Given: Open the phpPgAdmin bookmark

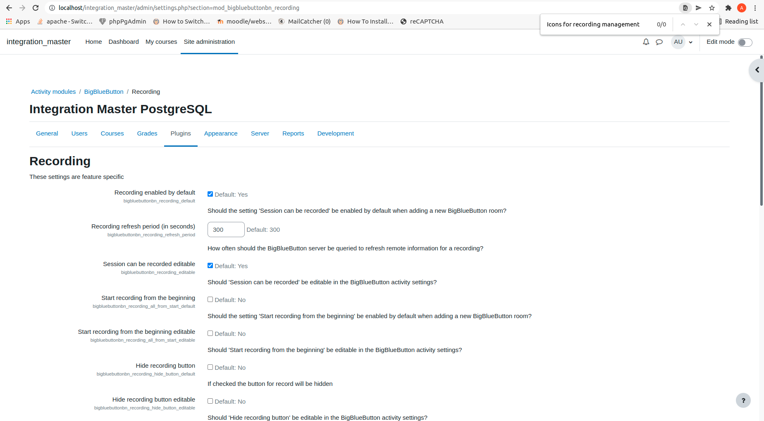Looking at the screenshot, I should point(123,21).
